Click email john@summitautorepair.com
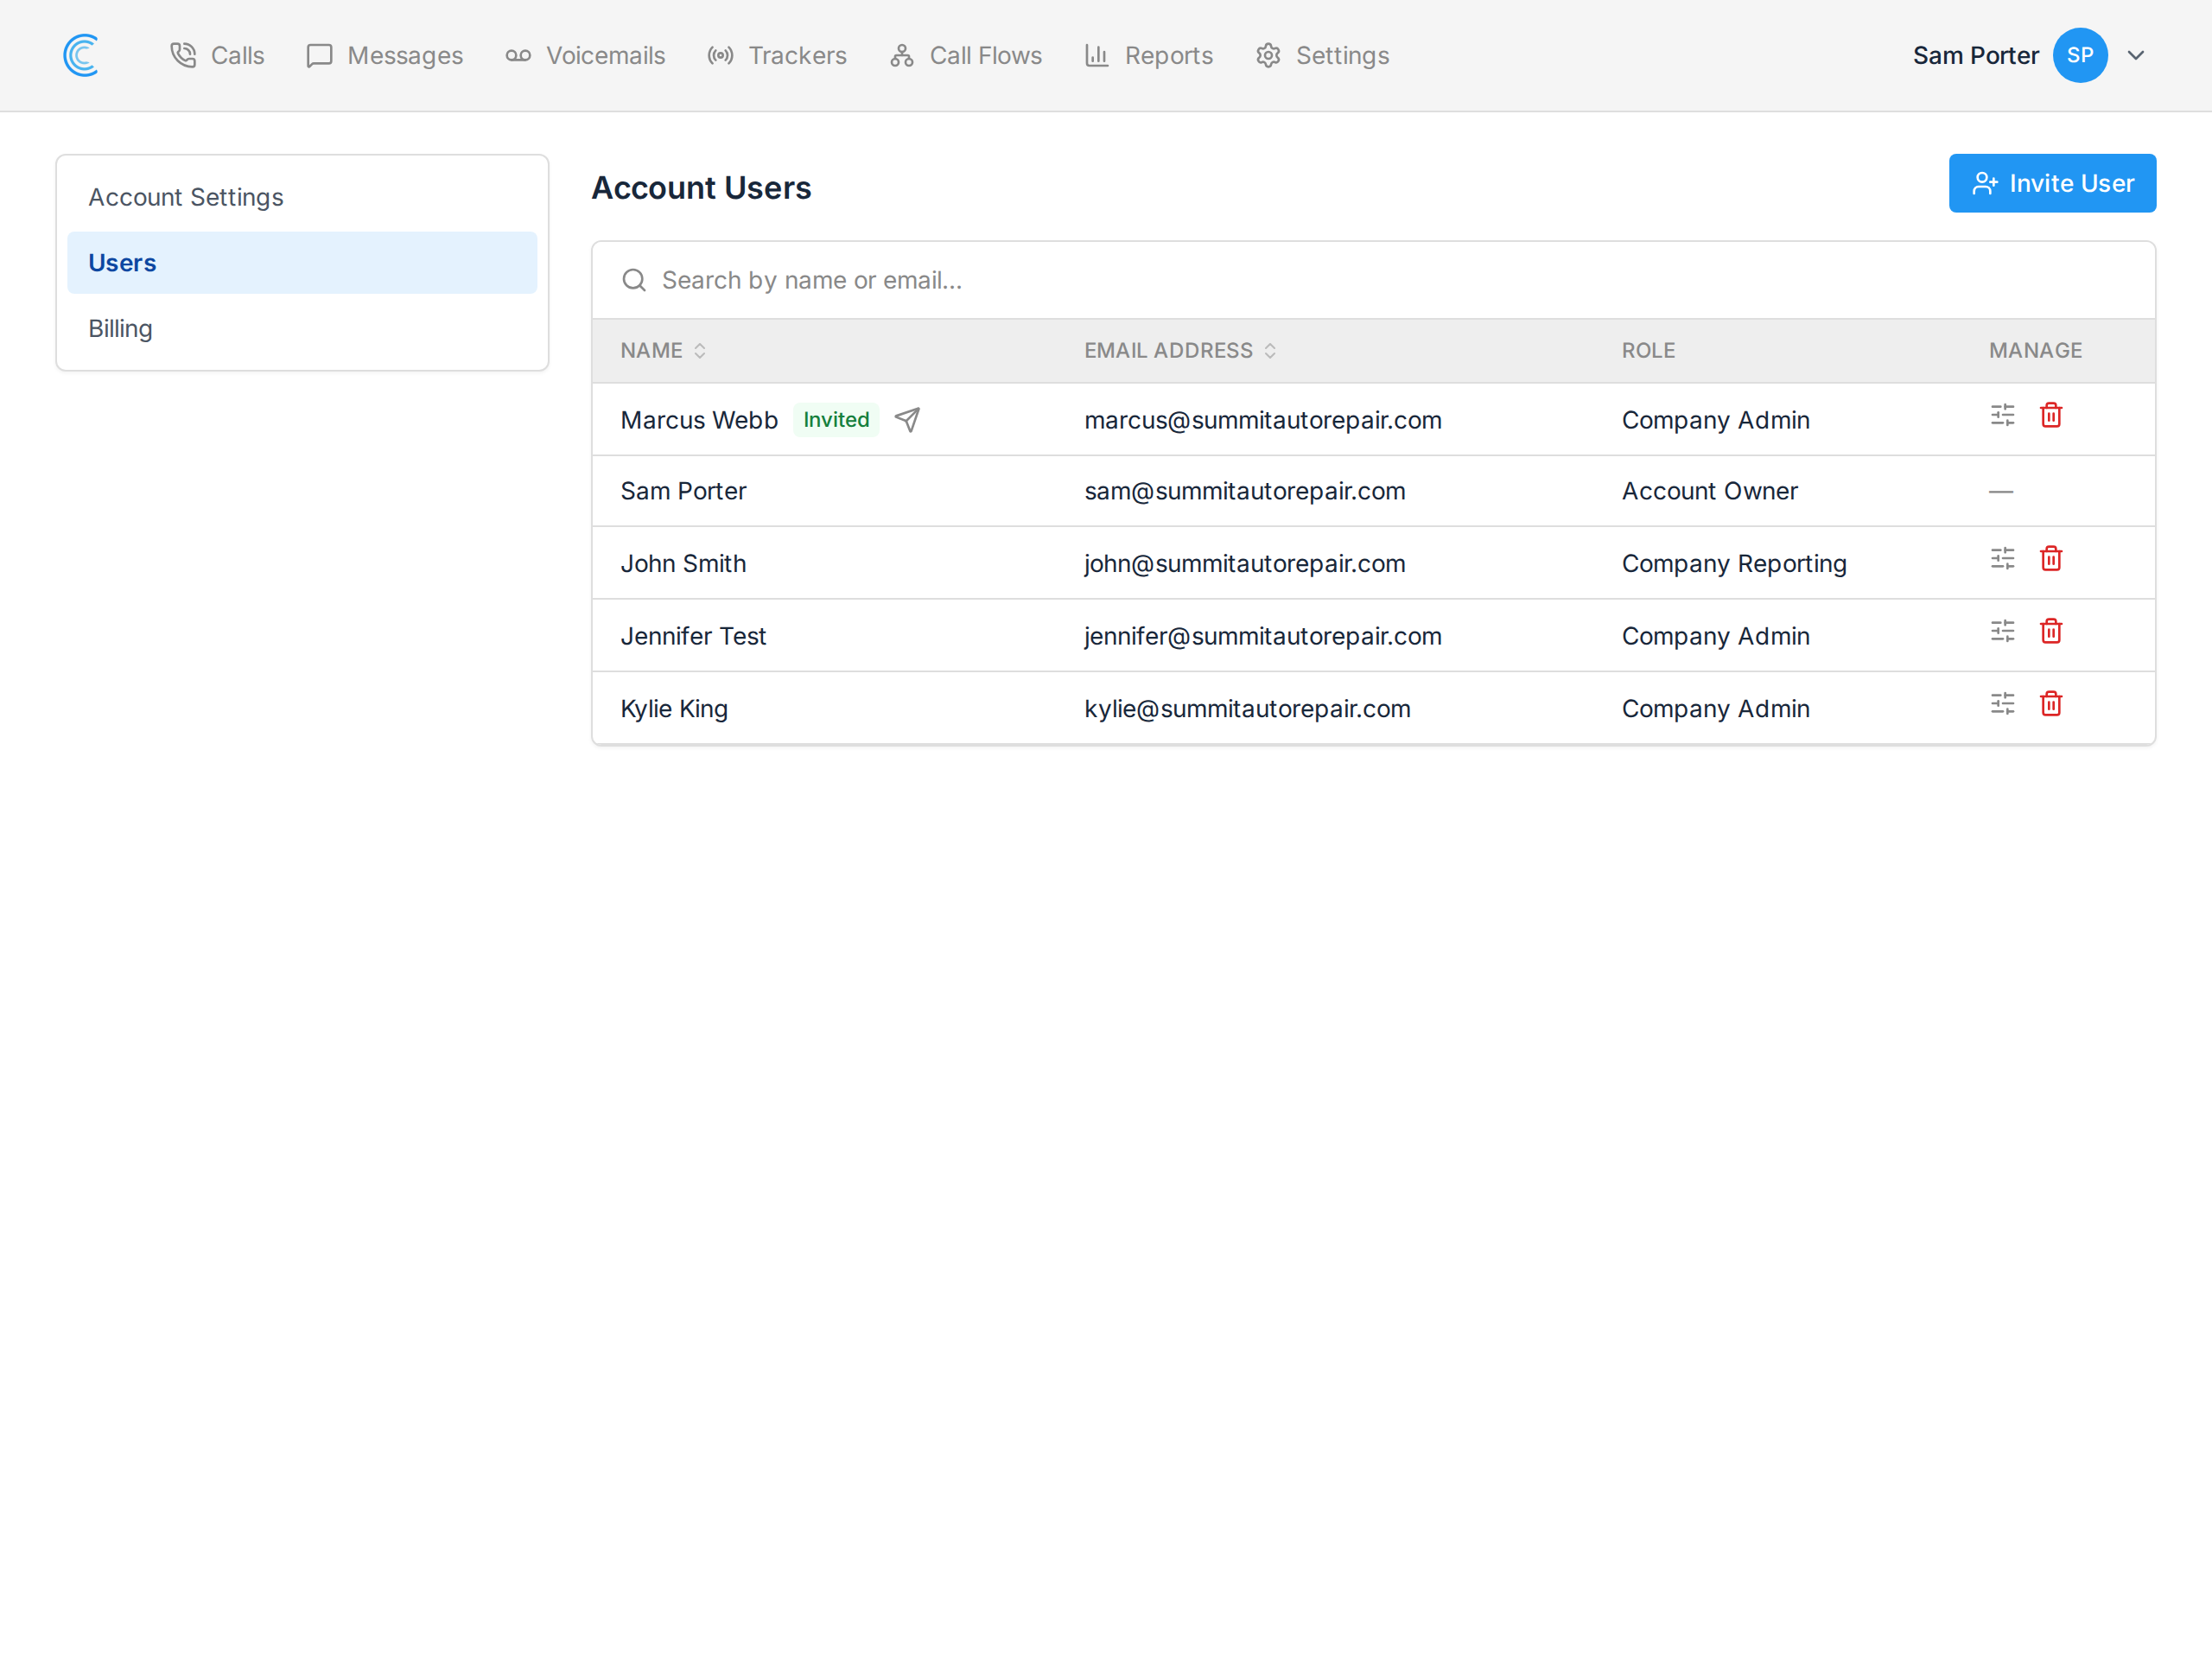Screen dimensions: 2212x1659 [x=1245, y=564]
